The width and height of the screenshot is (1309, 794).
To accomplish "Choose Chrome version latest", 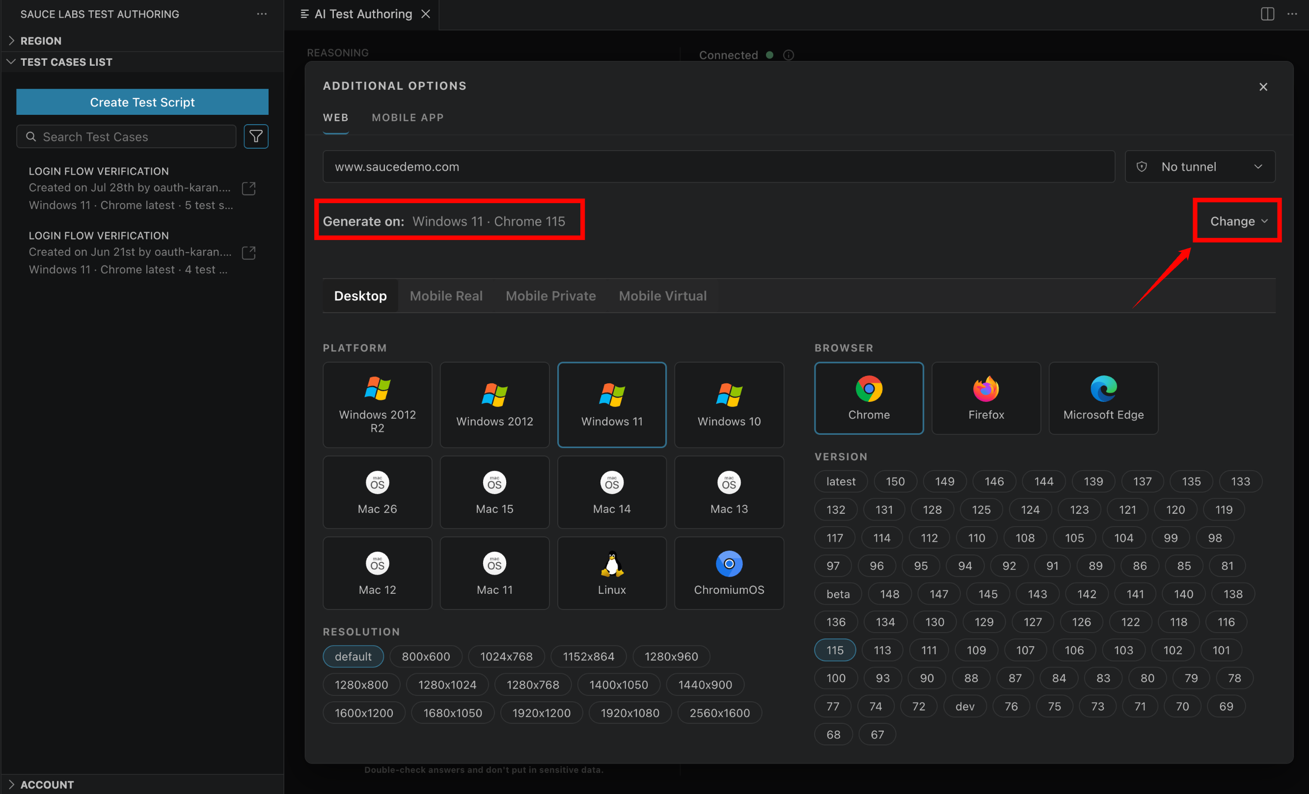I will coord(841,481).
